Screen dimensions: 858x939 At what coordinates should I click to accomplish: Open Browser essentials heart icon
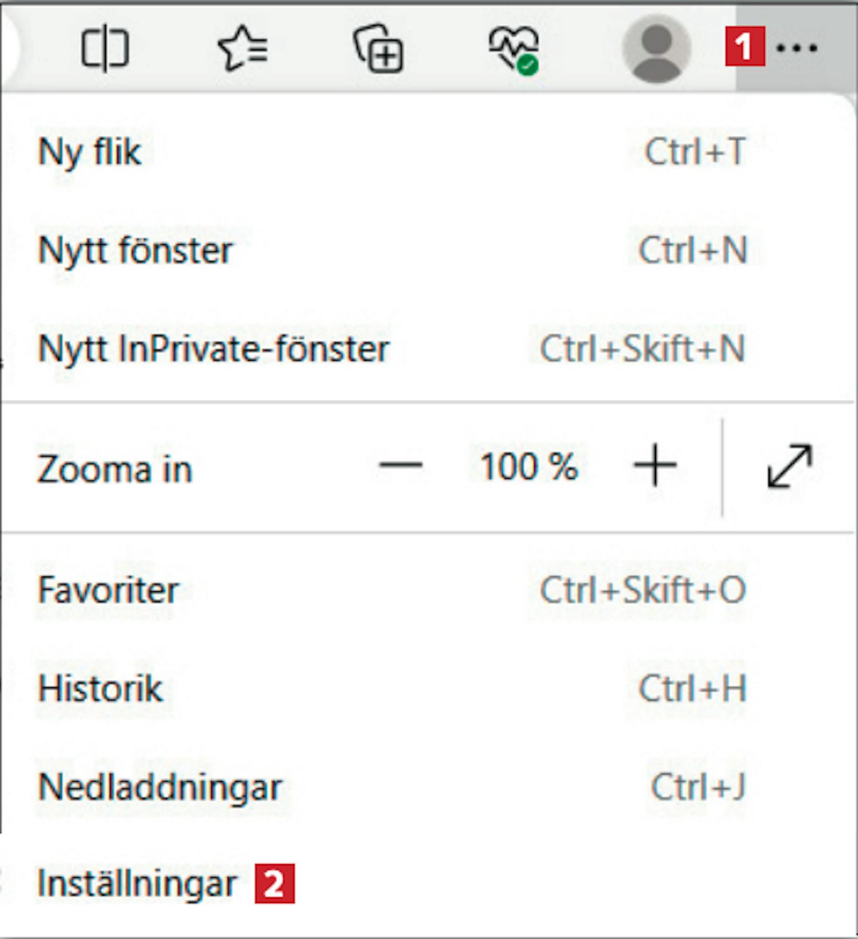click(514, 50)
